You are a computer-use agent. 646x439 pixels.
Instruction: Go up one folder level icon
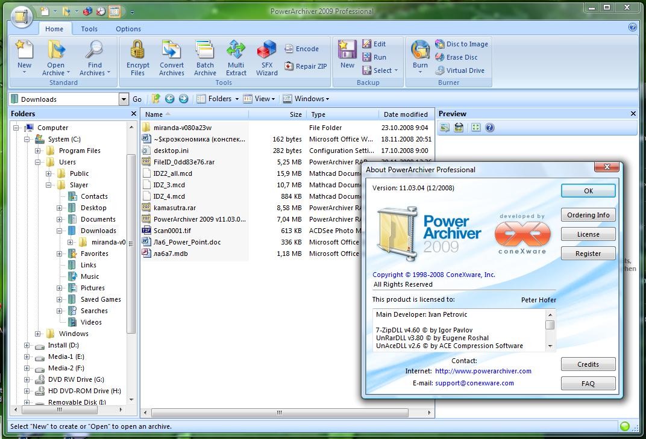click(155, 99)
